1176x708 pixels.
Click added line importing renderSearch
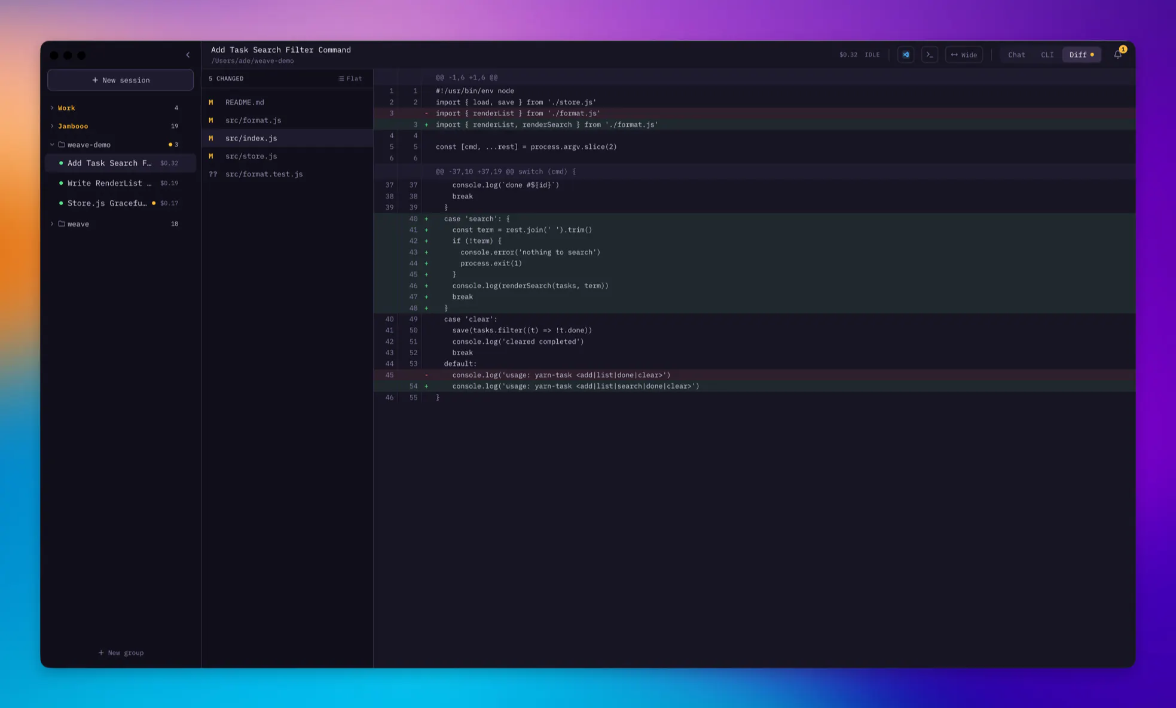tap(755, 125)
